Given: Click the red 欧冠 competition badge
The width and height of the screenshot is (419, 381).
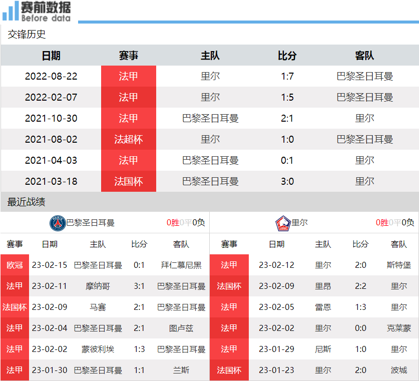Looking at the screenshot, I should pos(15,265).
